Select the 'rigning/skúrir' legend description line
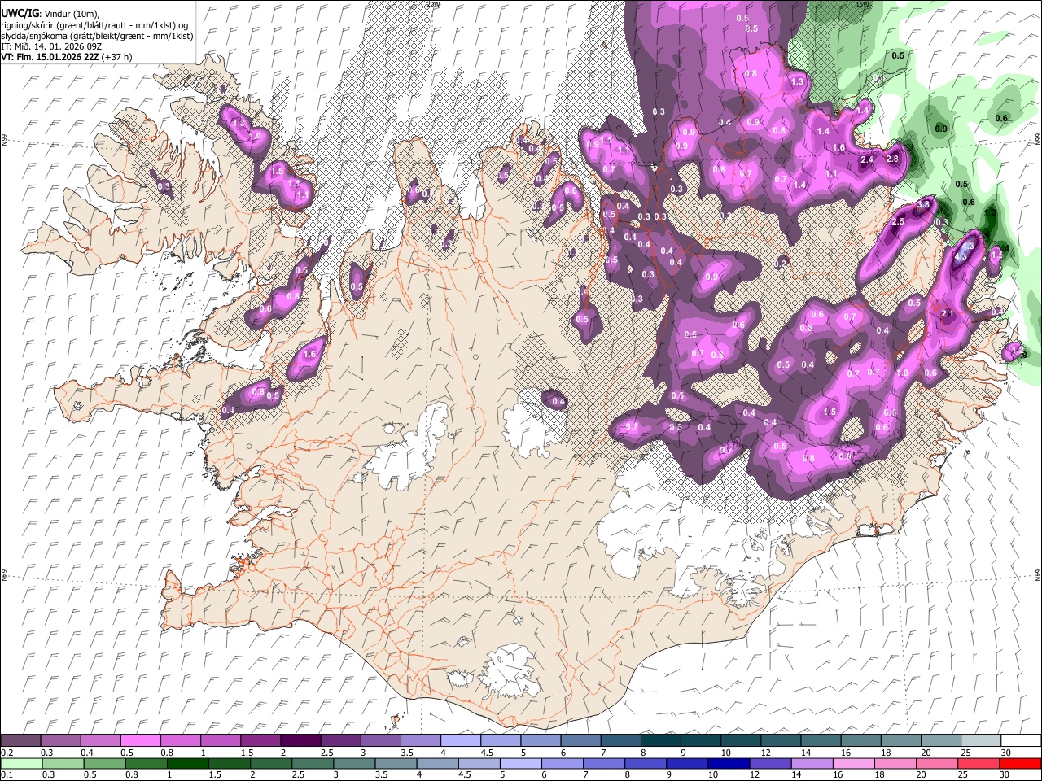Viewport: 1042px width, 781px height. tap(96, 24)
